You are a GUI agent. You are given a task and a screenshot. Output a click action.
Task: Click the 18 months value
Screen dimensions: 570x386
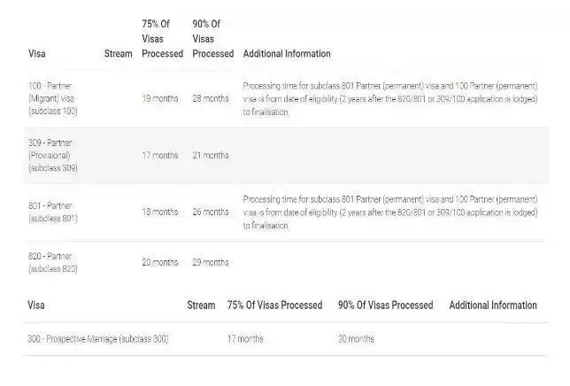(x=160, y=212)
